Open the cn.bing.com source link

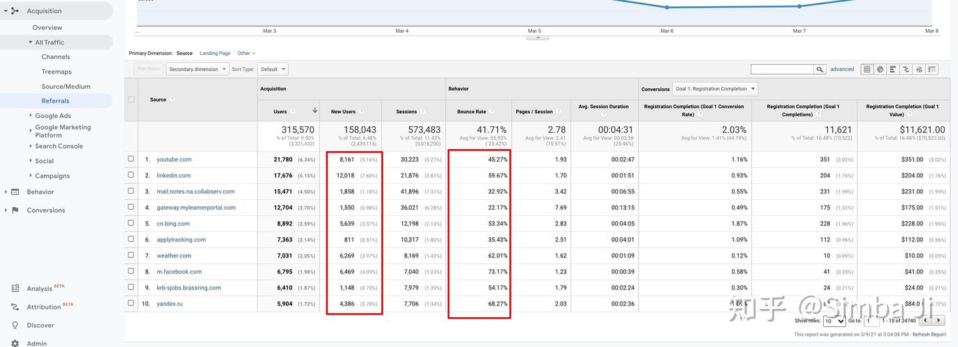(173, 223)
